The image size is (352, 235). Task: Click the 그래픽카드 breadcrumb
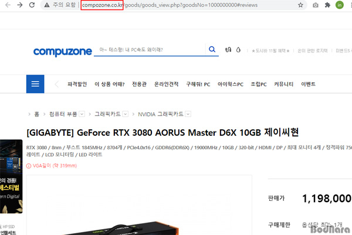click(107, 114)
